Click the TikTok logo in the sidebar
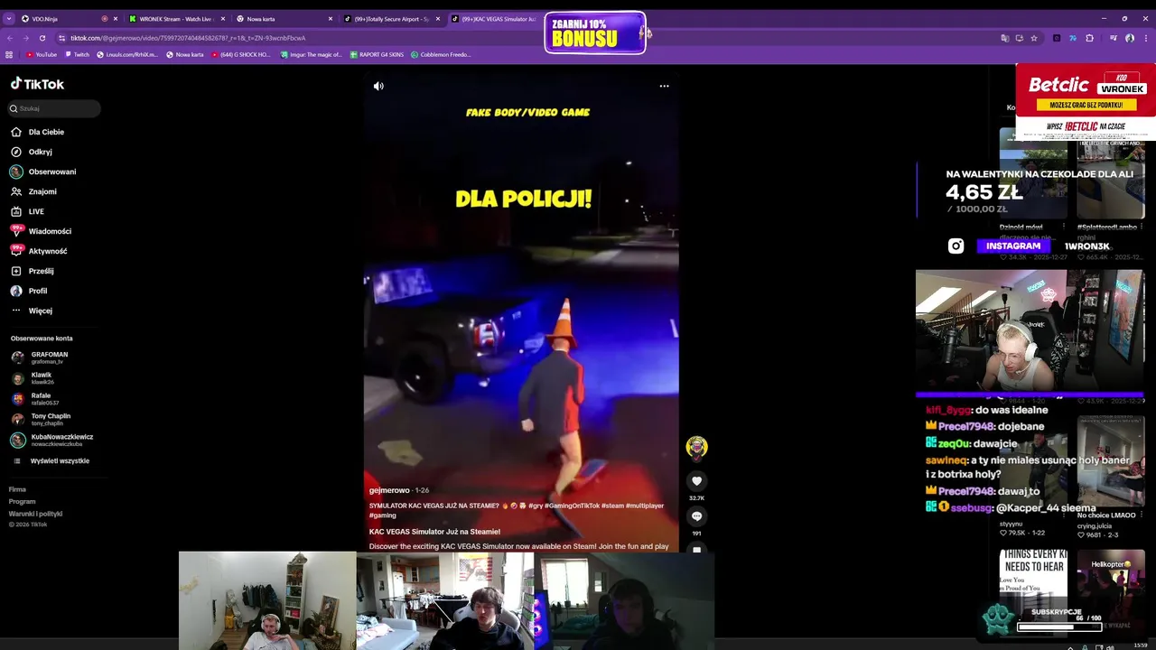1156x650 pixels. (x=37, y=84)
